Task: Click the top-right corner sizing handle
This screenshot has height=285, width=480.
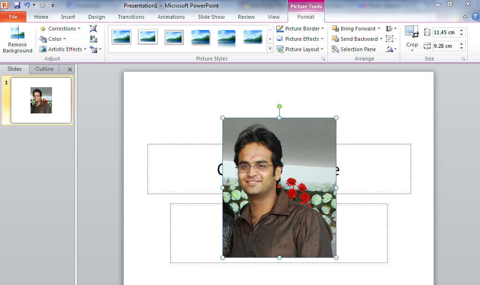Action: (x=336, y=118)
